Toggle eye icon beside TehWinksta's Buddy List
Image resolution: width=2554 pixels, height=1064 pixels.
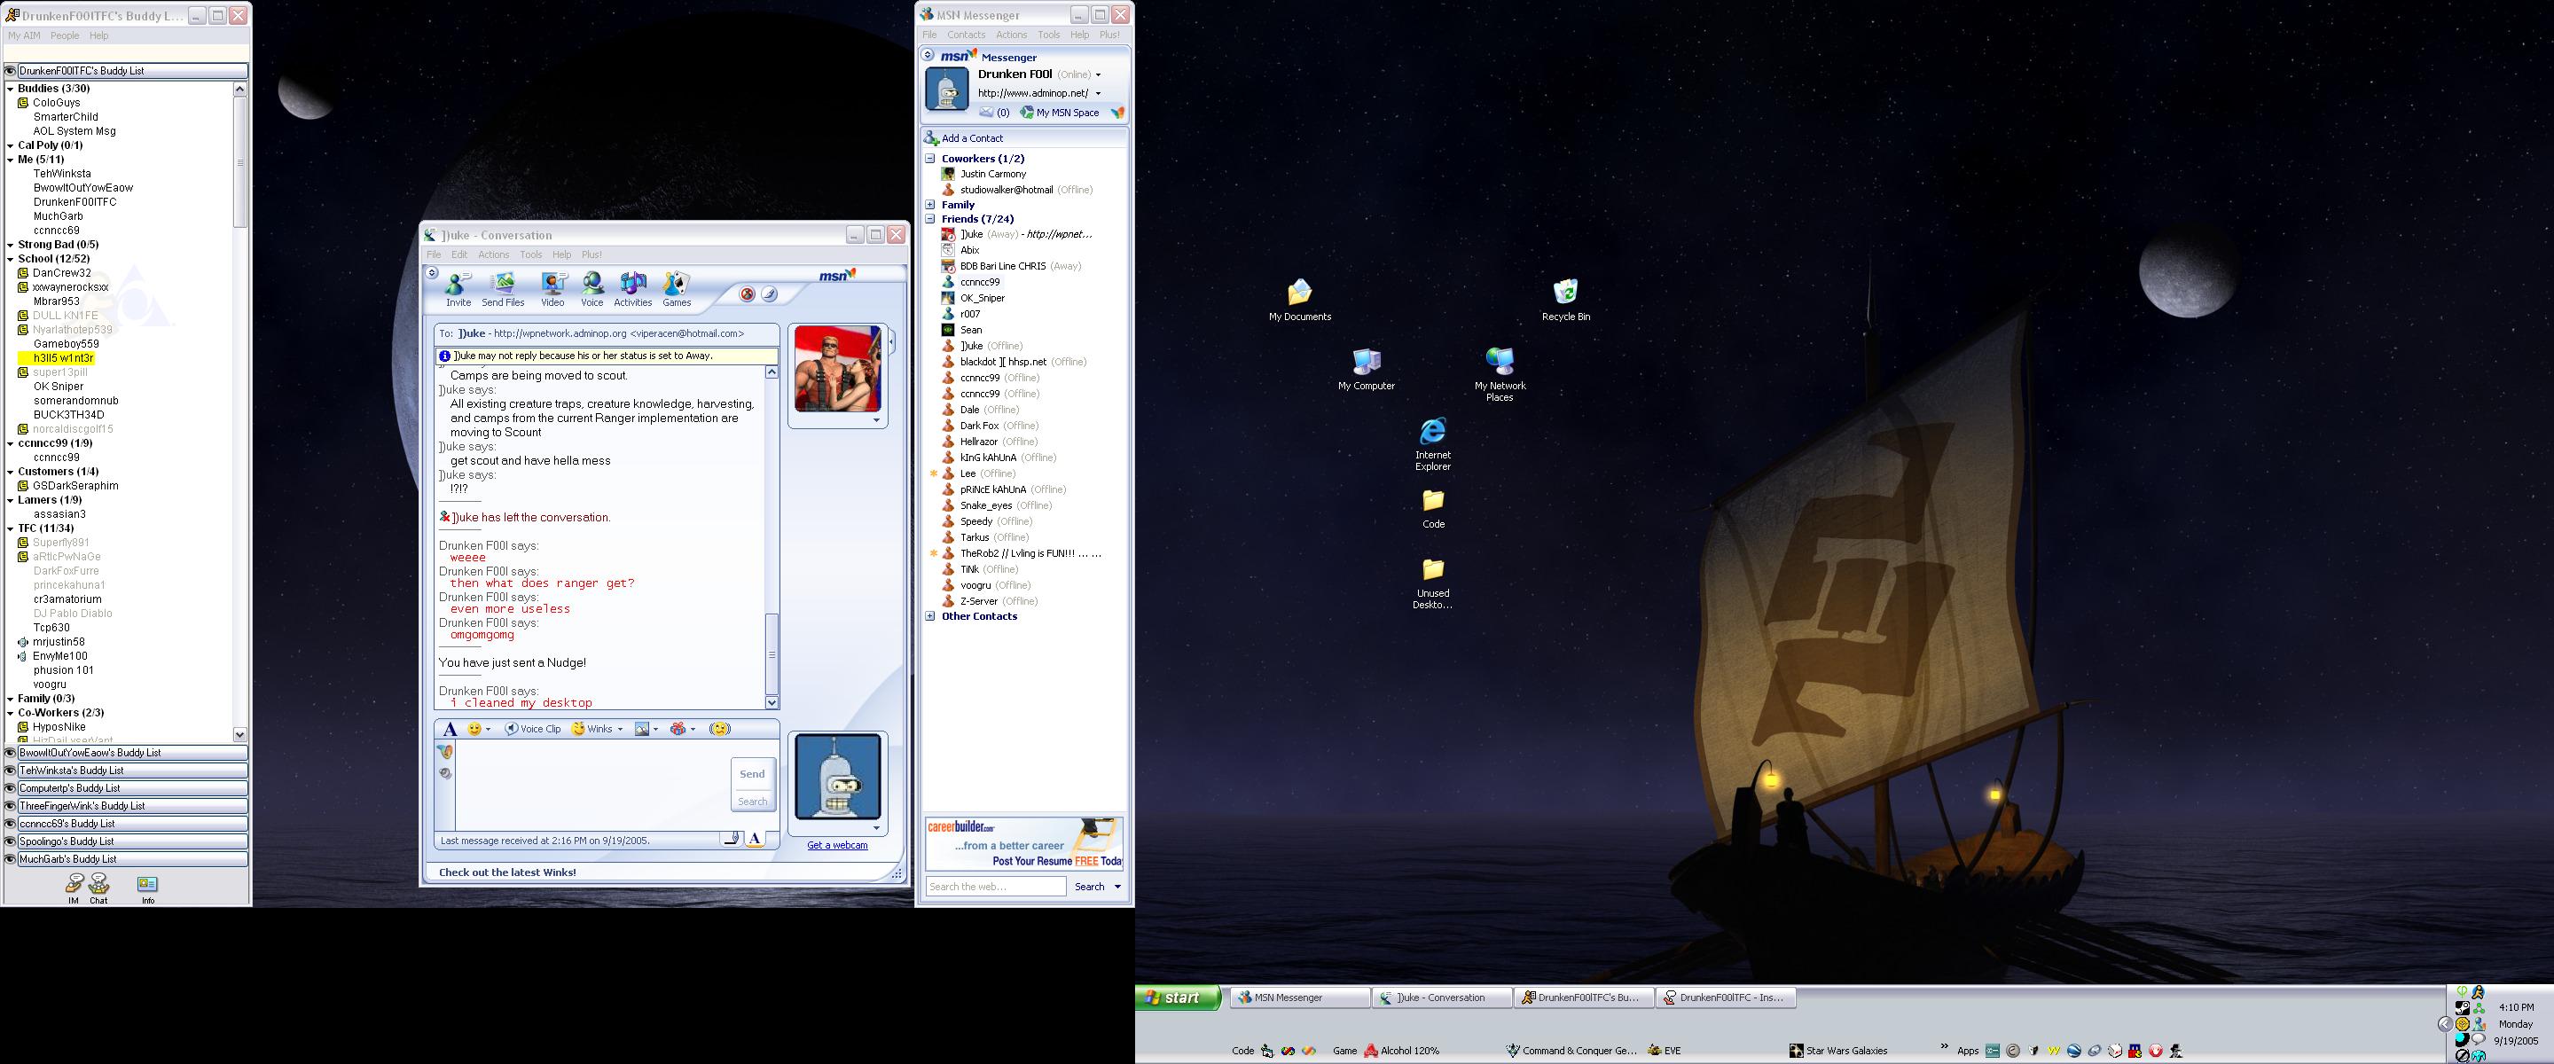(x=11, y=771)
